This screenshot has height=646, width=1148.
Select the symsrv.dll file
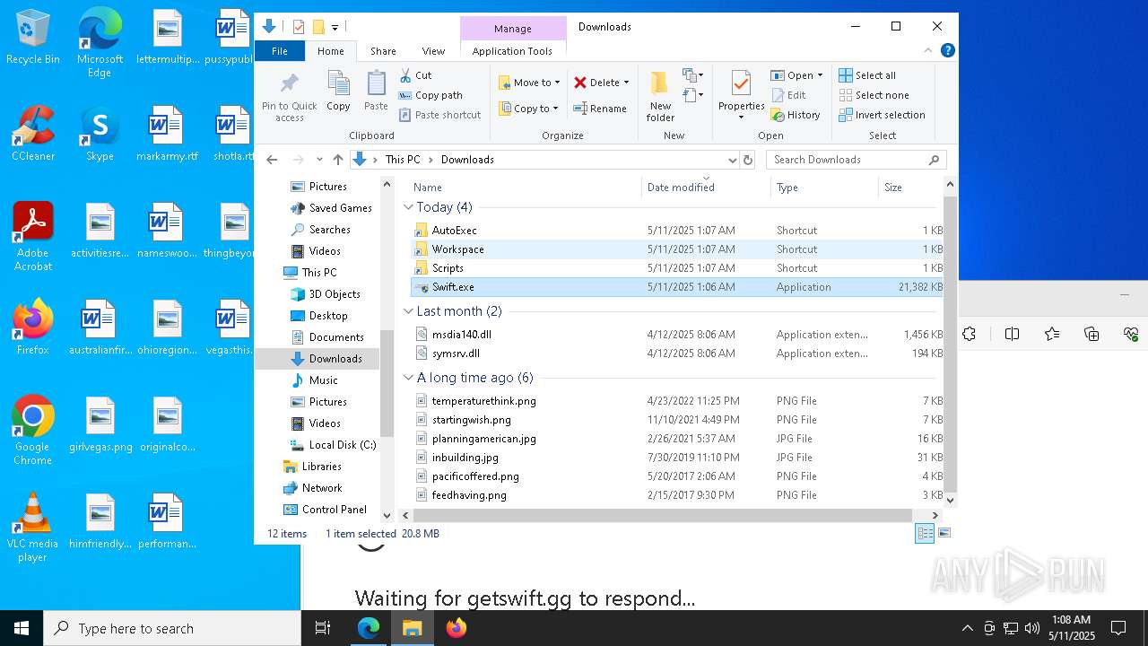677,354
